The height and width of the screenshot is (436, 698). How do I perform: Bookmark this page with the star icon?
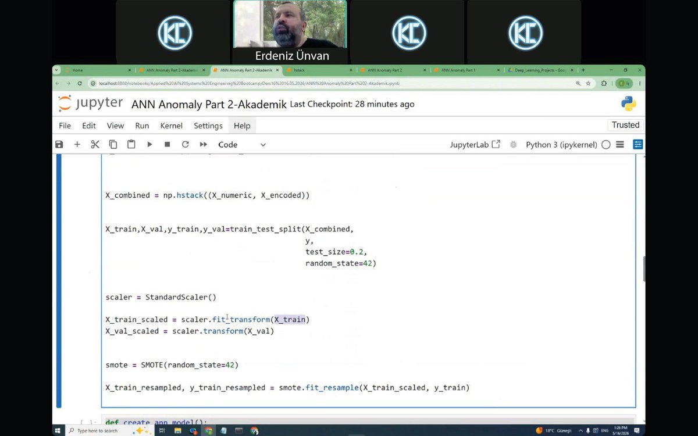point(588,83)
